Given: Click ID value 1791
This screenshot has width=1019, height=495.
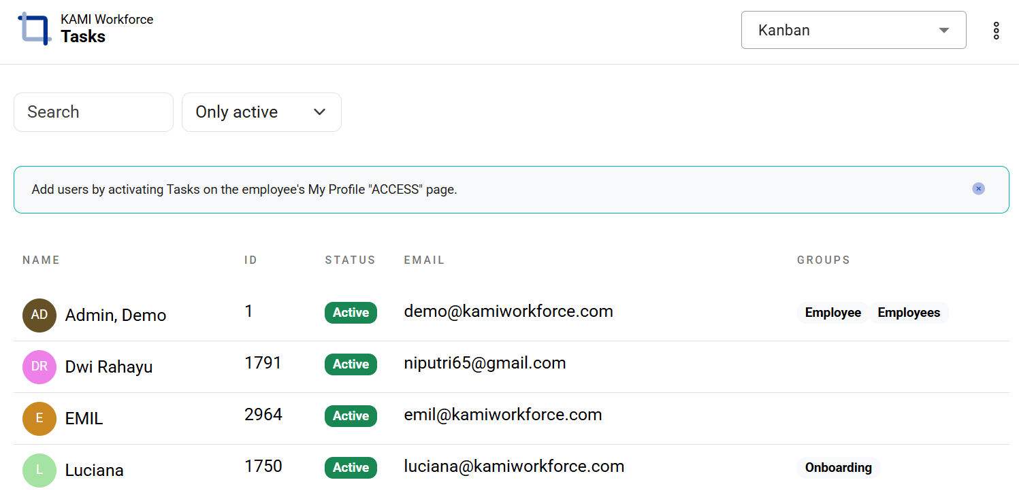Looking at the screenshot, I should click(x=263, y=363).
